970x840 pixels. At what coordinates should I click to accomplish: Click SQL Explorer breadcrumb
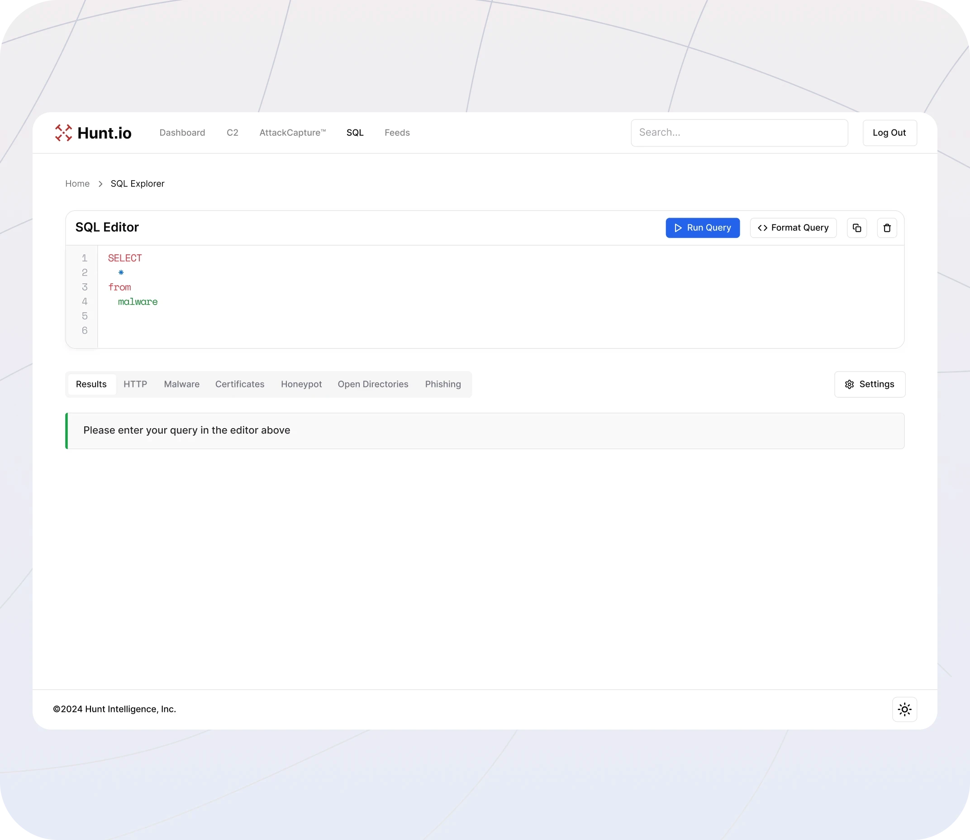point(137,184)
